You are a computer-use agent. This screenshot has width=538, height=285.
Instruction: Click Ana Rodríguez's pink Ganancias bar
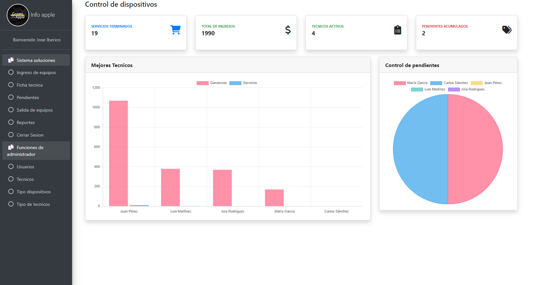[x=222, y=188]
